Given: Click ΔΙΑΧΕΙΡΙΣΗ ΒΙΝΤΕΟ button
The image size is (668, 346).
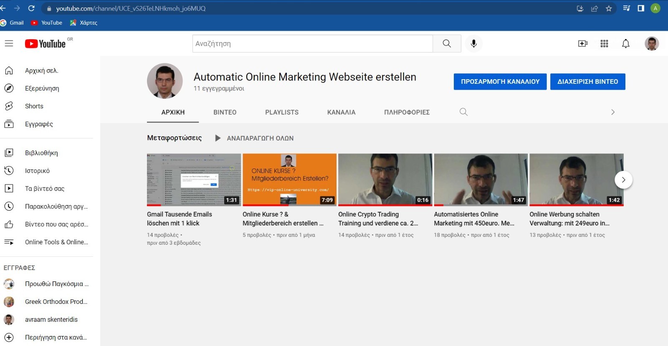Looking at the screenshot, I should click(x=587, y=82).
